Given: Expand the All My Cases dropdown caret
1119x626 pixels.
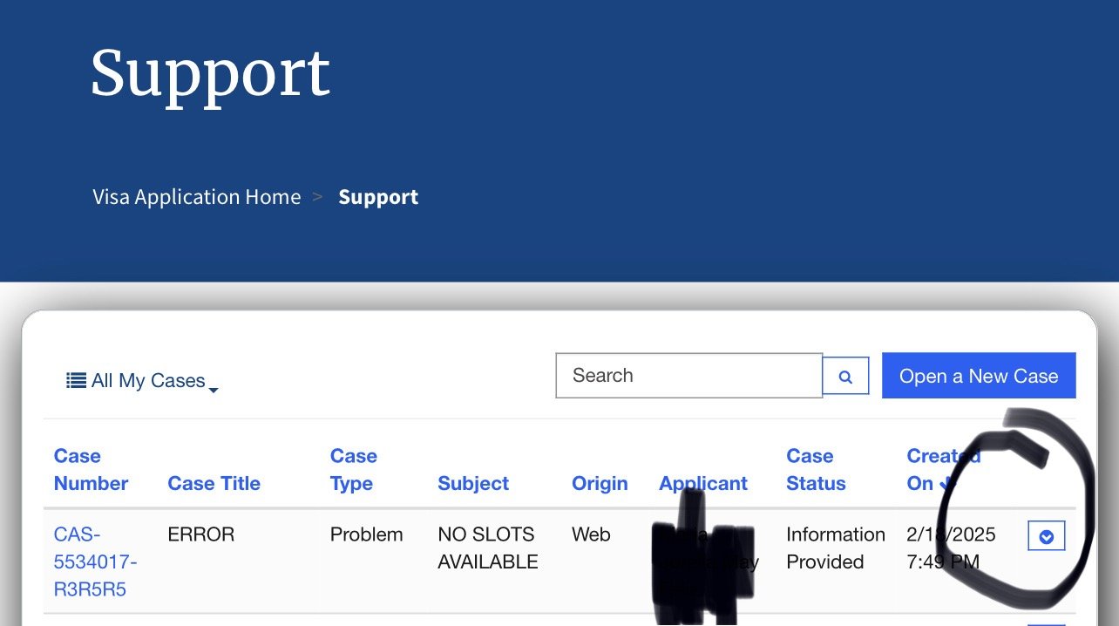Looking at the screenshot, I should [x=214, y=389].
